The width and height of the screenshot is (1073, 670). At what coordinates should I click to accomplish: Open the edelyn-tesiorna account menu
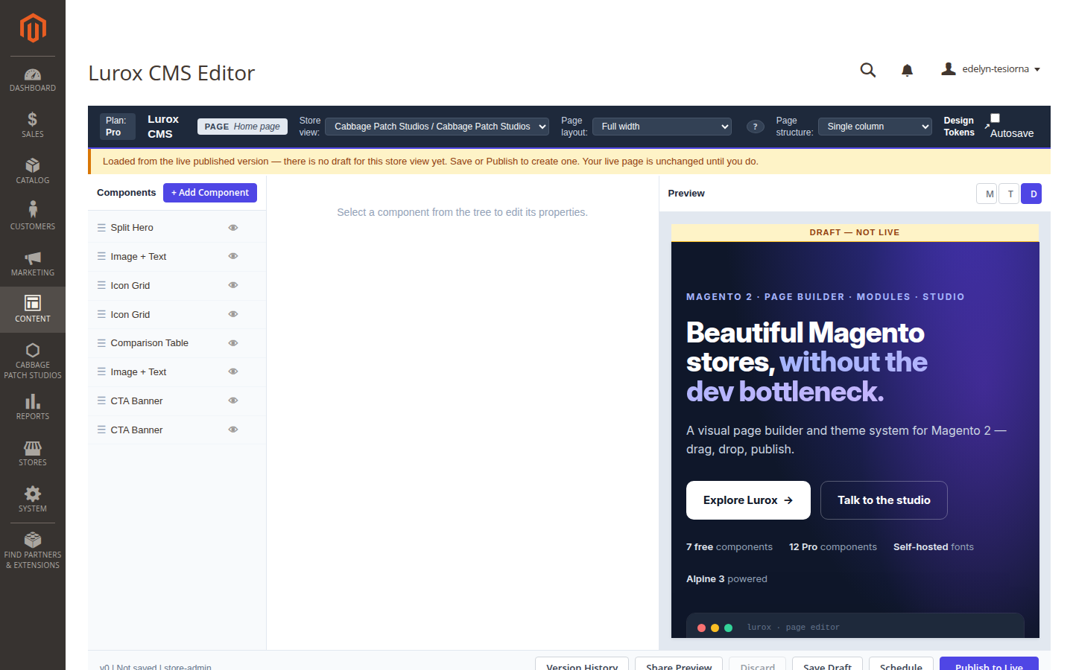click(x=991, y=69)
